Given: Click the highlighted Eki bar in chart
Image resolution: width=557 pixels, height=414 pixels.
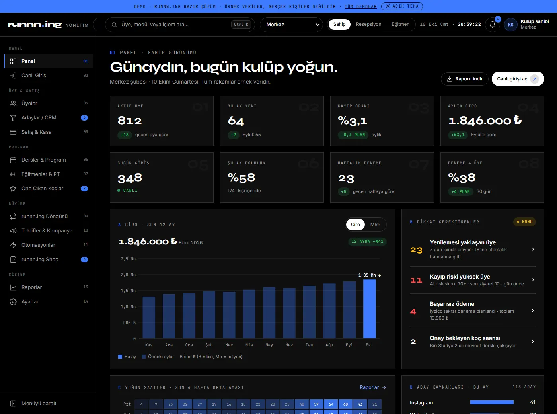Looking at the screenshot, I should click(370, 309).
